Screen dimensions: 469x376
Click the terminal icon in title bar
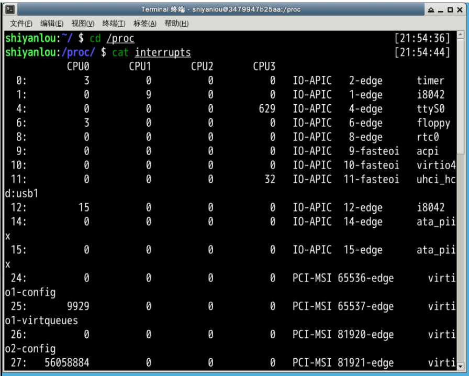(x=10, y=9)
